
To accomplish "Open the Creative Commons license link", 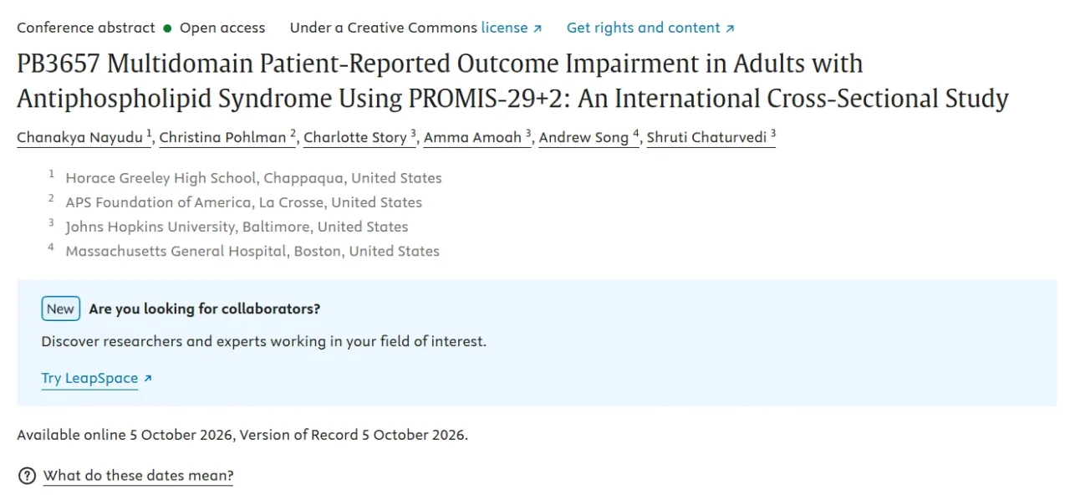I will coord(504,28).
